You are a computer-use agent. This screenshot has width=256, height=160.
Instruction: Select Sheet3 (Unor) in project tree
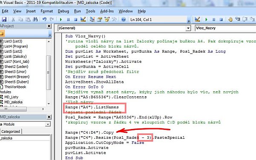(15, 72)
